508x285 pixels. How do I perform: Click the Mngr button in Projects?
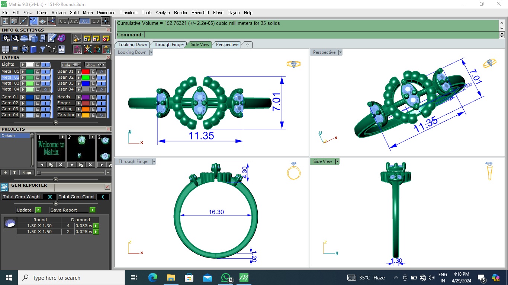(x=27, y=173)
